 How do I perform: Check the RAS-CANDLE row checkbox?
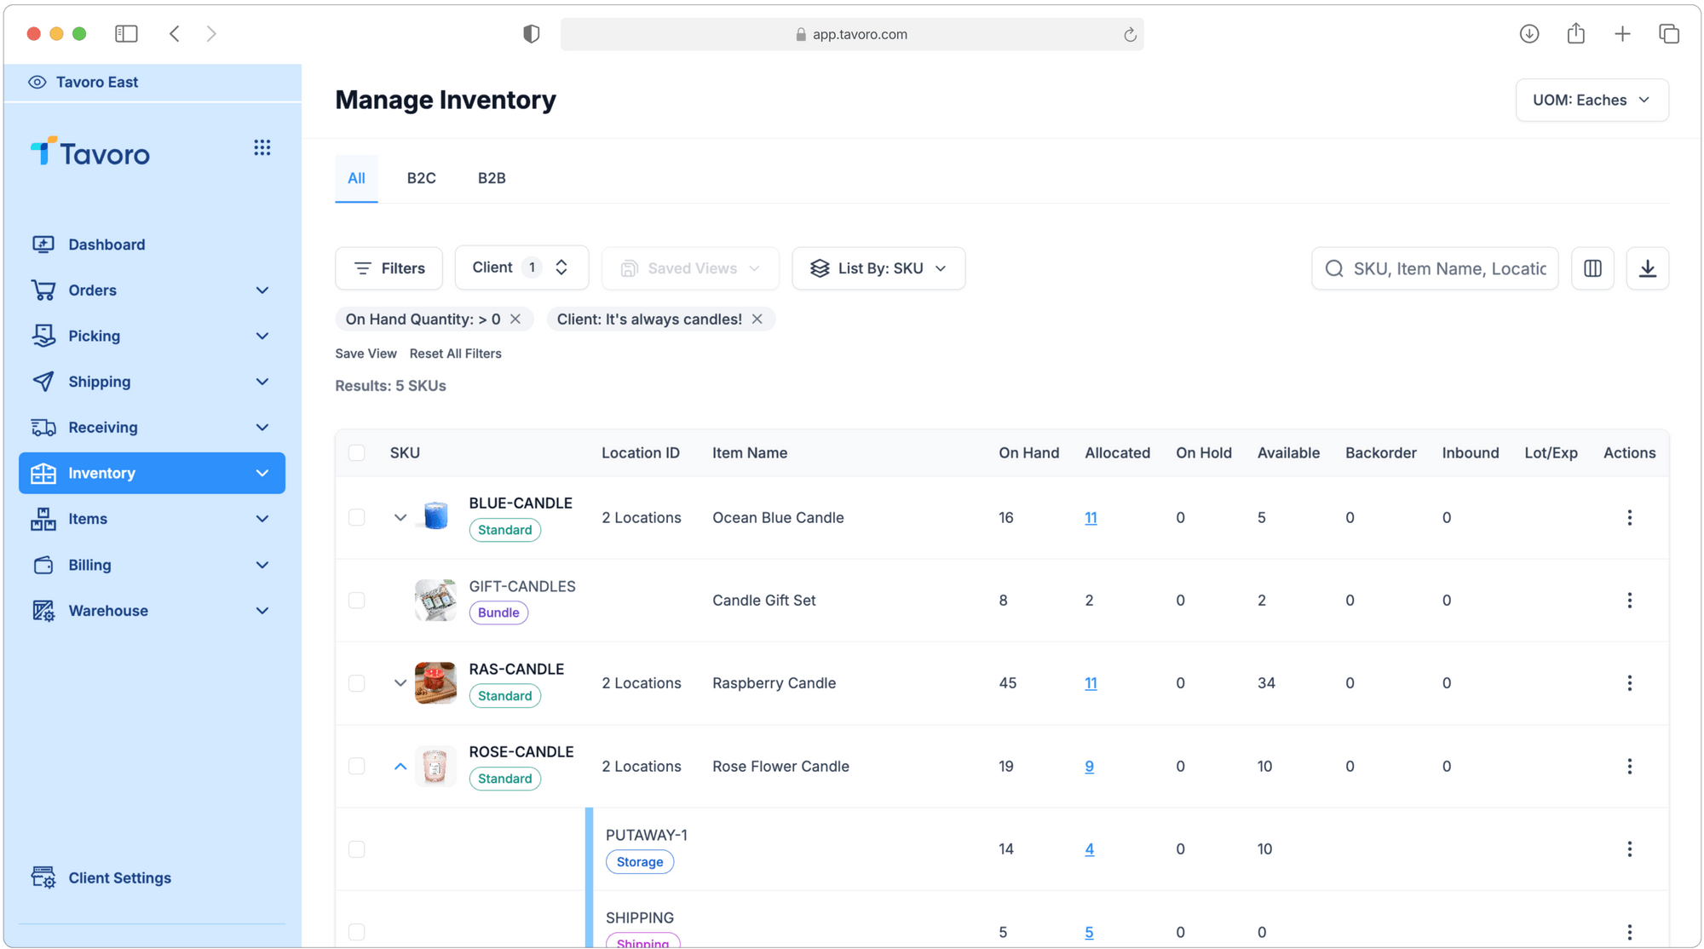tap(357, 682)
